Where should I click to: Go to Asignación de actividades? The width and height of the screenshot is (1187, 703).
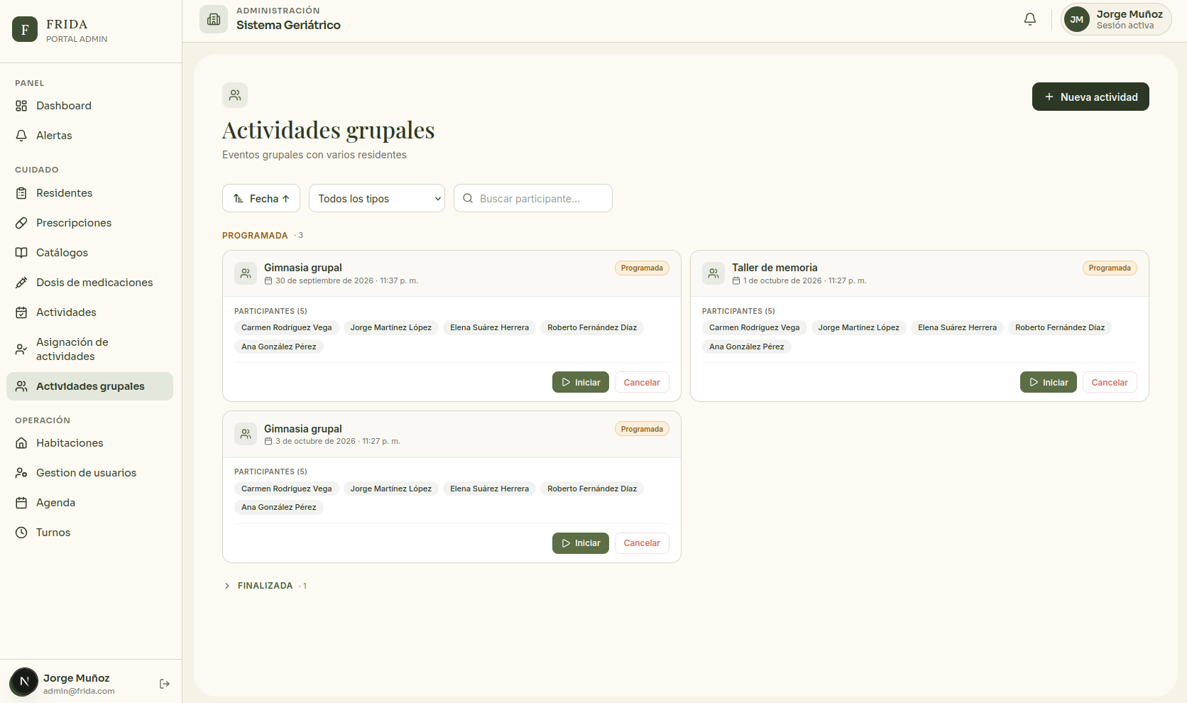click(89, 349)
